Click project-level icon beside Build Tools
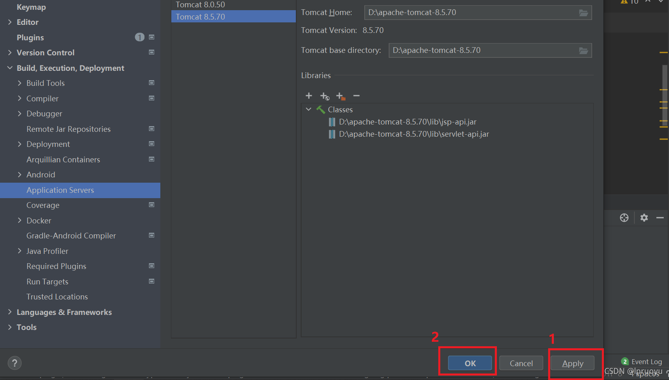Screen dimensions: 669x380 pyautogui.click(x=152, y=83)
